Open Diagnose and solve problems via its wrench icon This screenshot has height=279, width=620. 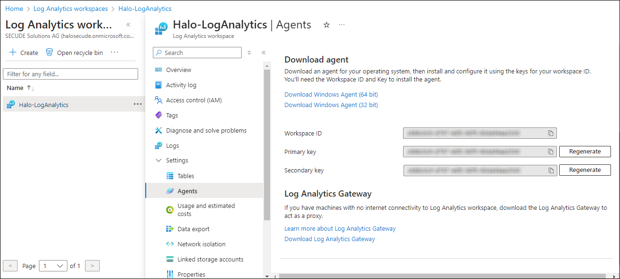click(159, 130)
